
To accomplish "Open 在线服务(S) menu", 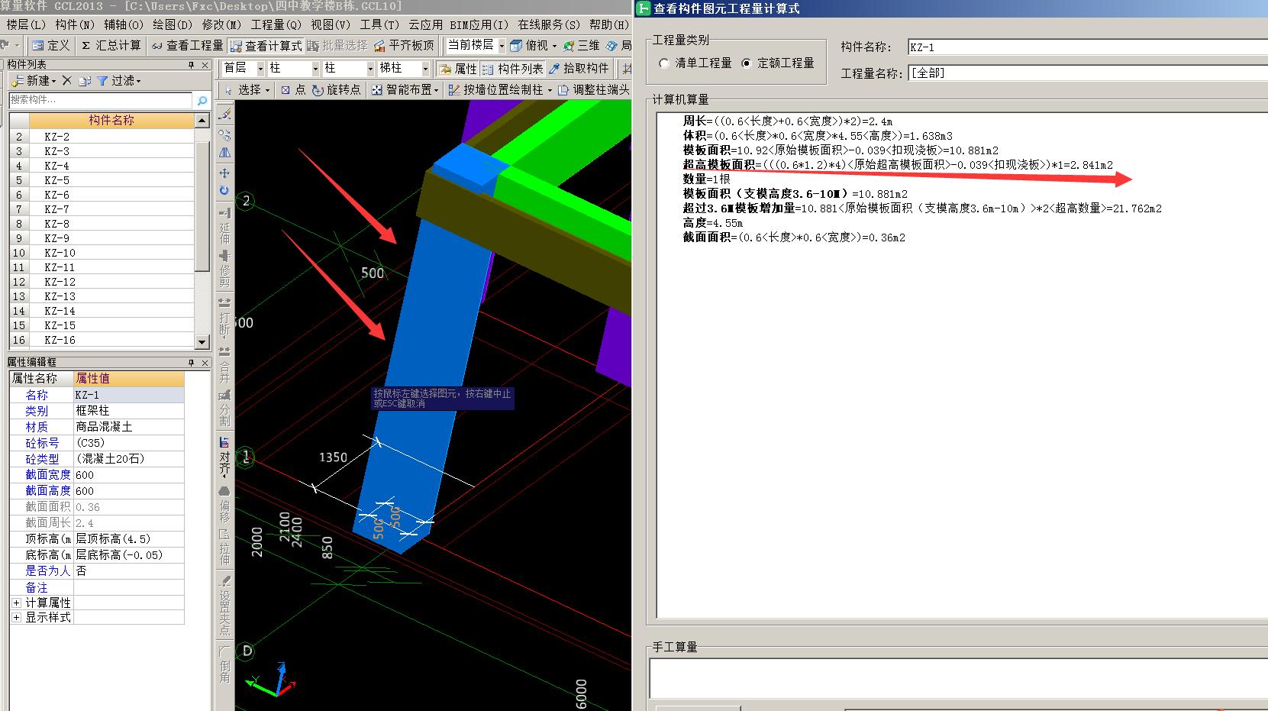I will [549, 25].
